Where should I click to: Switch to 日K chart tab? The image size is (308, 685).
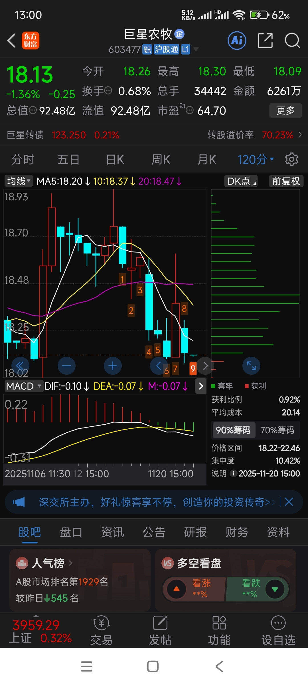(115, 159)
